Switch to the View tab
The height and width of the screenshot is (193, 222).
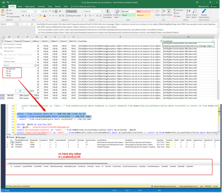66,7
